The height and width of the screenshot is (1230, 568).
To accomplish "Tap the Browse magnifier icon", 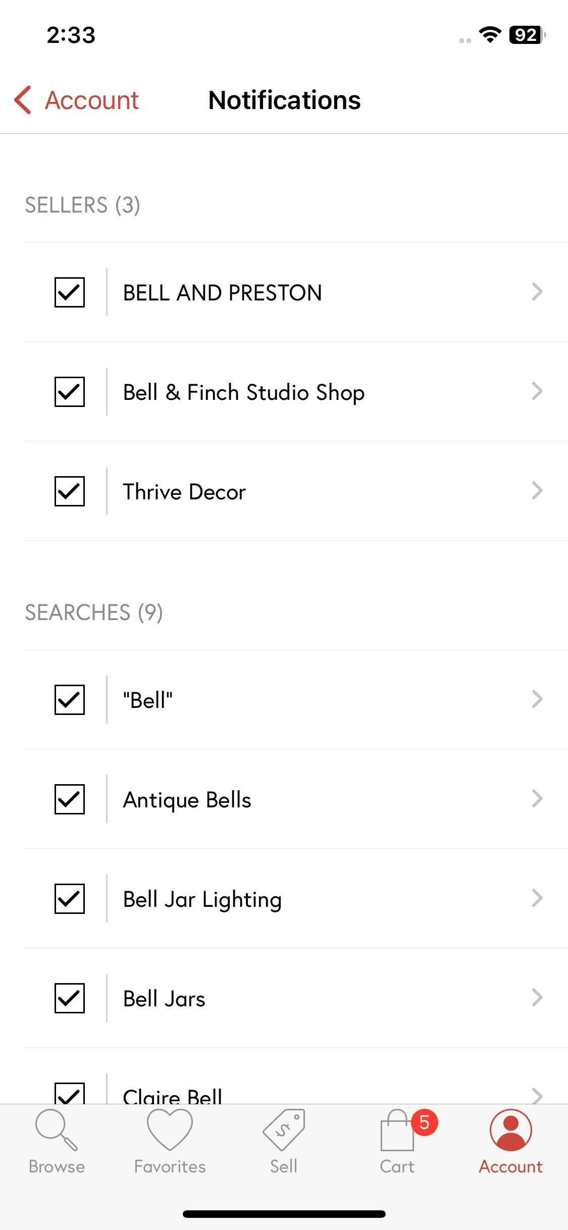I will (x=57, y=1130).
